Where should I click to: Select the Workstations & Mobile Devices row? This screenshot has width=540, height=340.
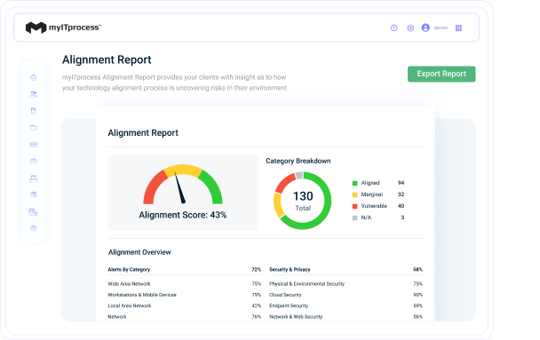184,295
